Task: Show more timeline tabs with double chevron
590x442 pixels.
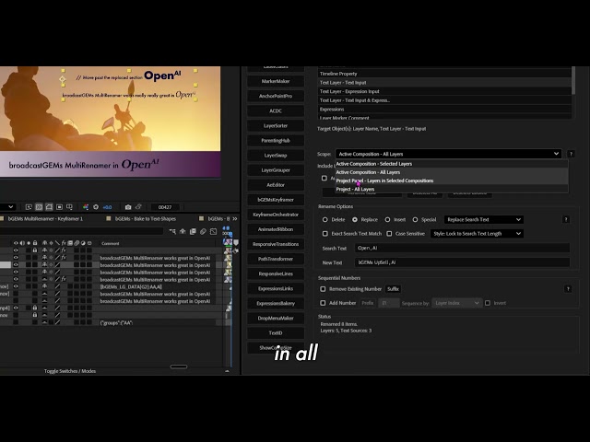Action: tap(235, 219)
